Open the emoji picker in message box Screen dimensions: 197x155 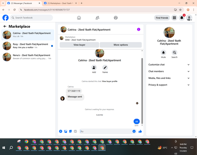(134, 131)
